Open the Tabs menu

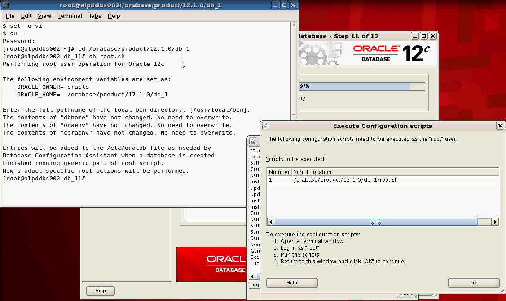(95, 16)
